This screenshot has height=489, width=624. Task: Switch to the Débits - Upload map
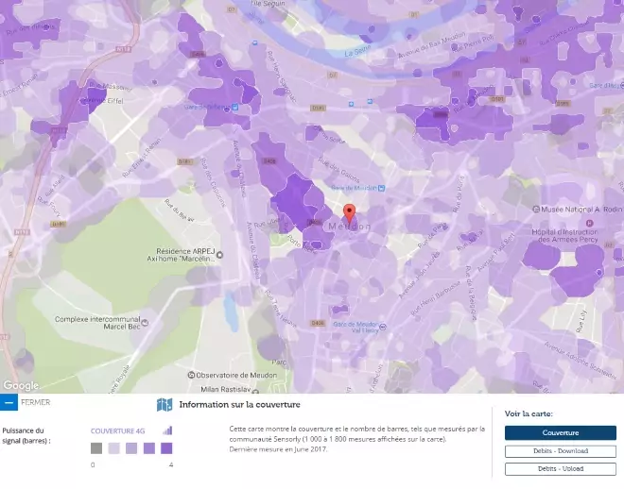click(560, 468)
